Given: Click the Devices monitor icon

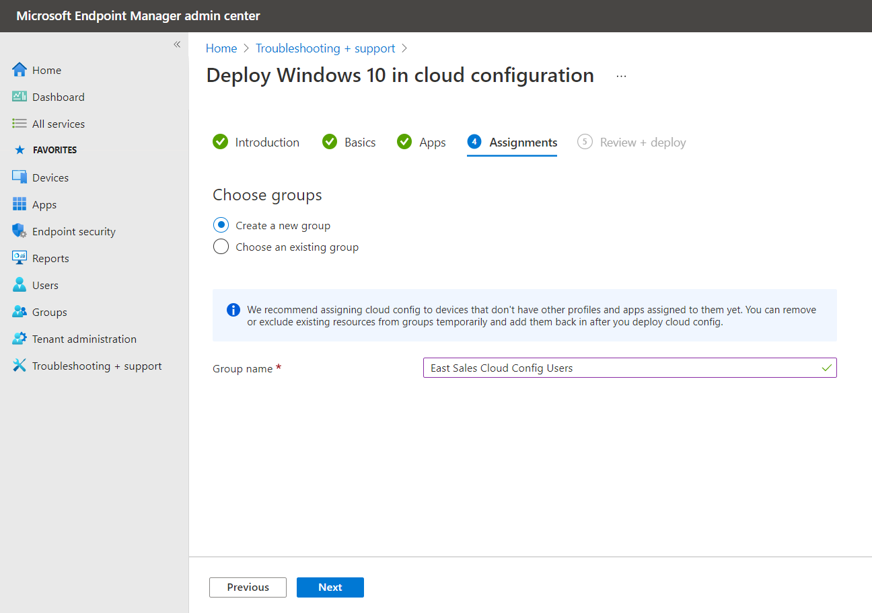Looking at the screenshot, I should (20, 177).
